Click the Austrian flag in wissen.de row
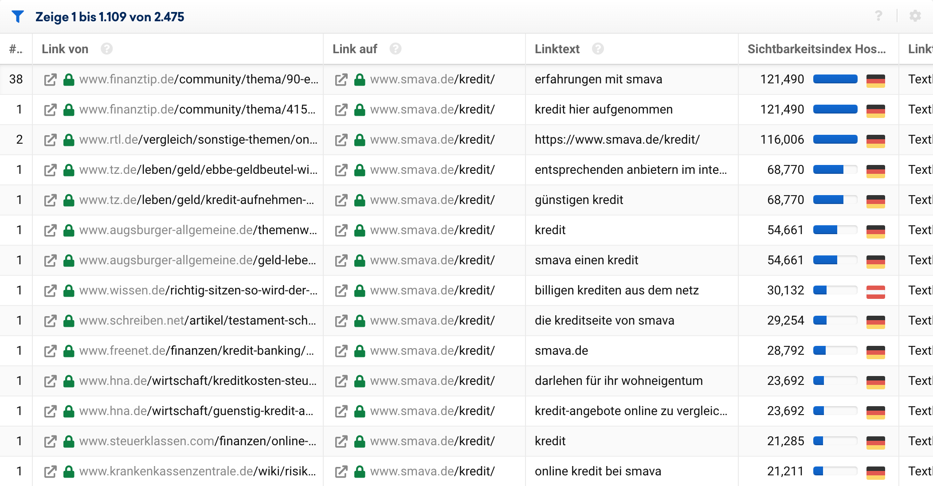The image size is (933, 486). pos(875,290)
